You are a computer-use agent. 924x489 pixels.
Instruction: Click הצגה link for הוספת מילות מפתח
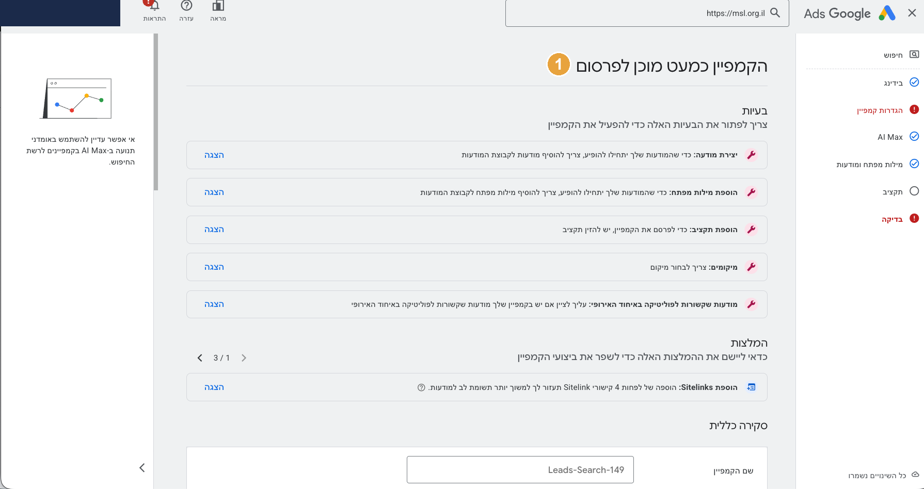point(214,192)
